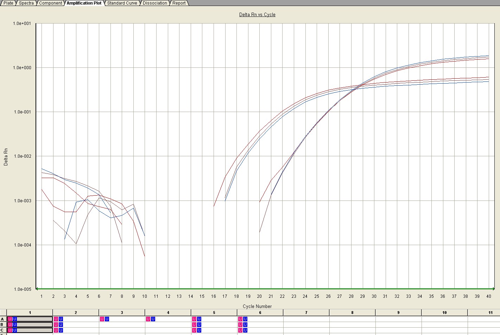Switch to the Plate tab
The width and height of the screenshot is (500, 335).
coord(8,3)
